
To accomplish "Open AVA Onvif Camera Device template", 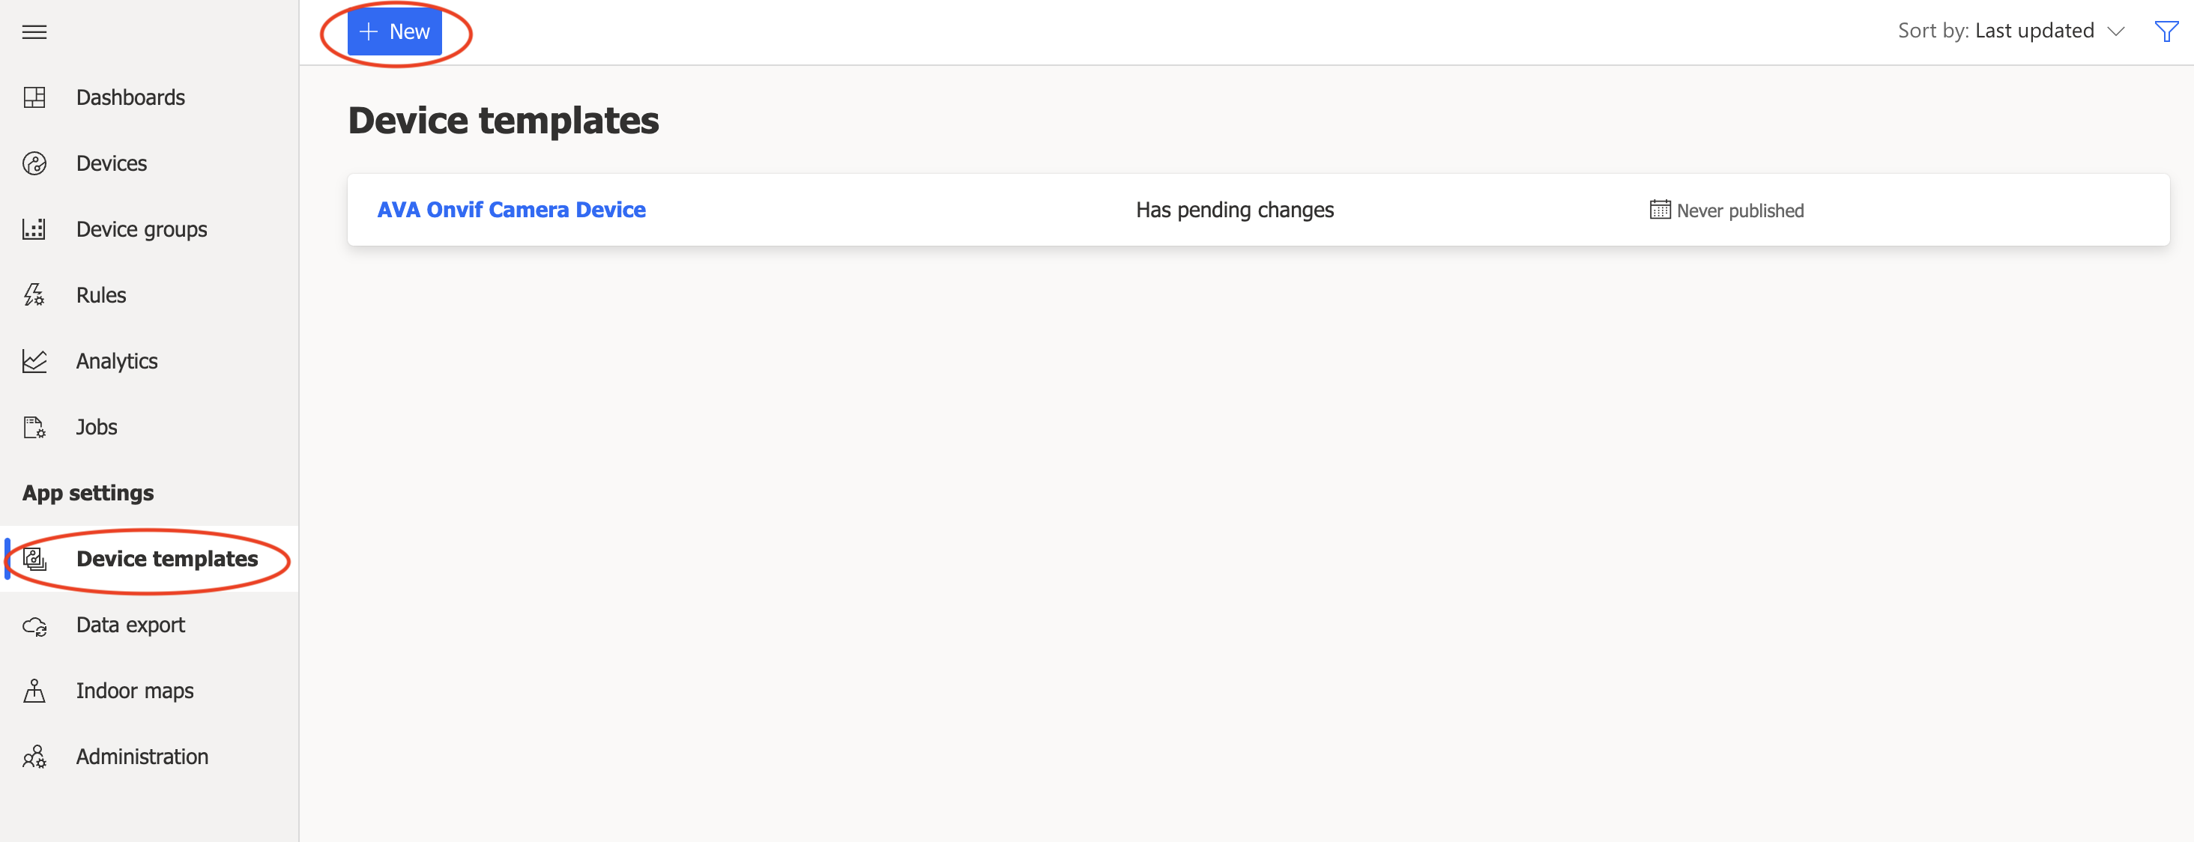I will point(511,210).
